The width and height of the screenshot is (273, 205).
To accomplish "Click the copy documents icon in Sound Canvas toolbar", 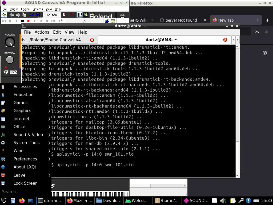I will (x=24, y=15).
